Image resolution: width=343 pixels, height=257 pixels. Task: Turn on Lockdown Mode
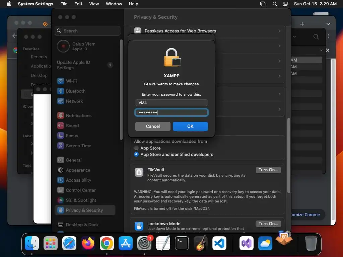(268, 224)
